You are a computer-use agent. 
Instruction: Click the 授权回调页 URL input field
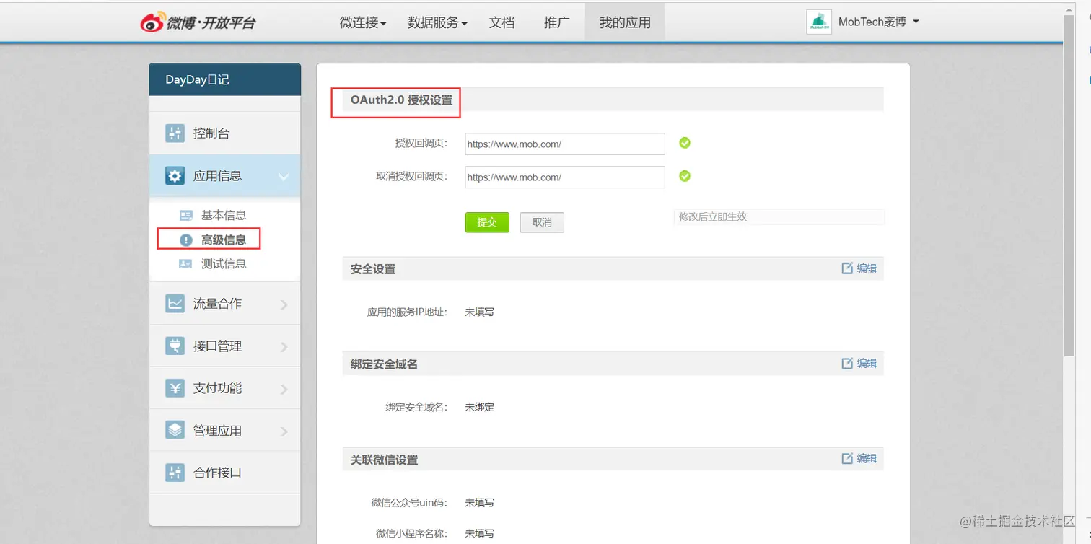565,144
